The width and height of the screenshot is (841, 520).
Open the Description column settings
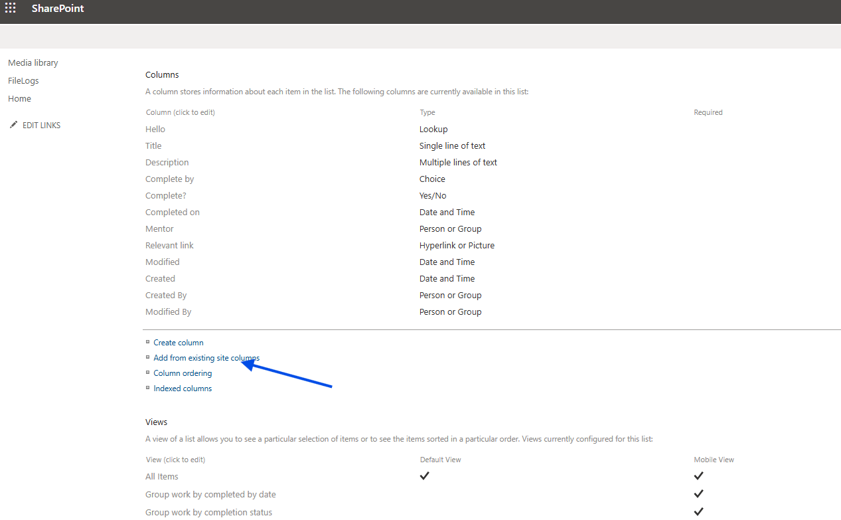click(167, 163)
